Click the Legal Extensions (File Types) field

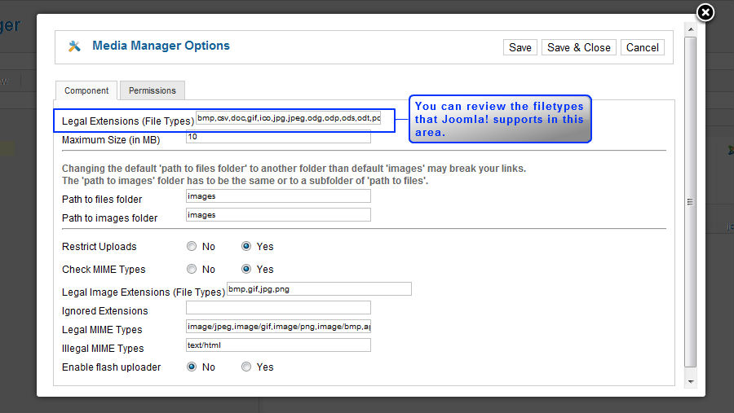[x=288, y=118]
